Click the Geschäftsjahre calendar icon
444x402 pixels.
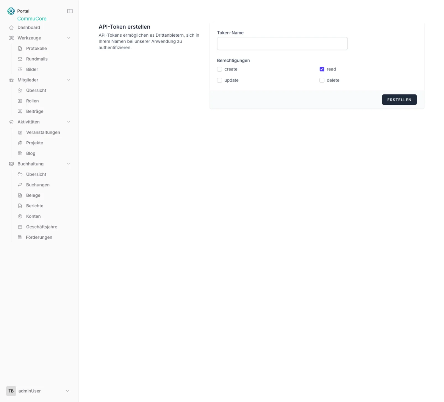(x=20, y=227)
